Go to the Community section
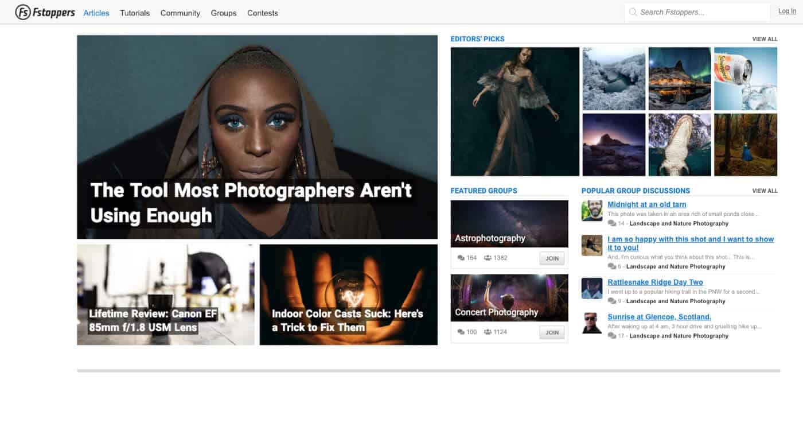803x426 pixels. pyautogui.click(x=180, y=13)
